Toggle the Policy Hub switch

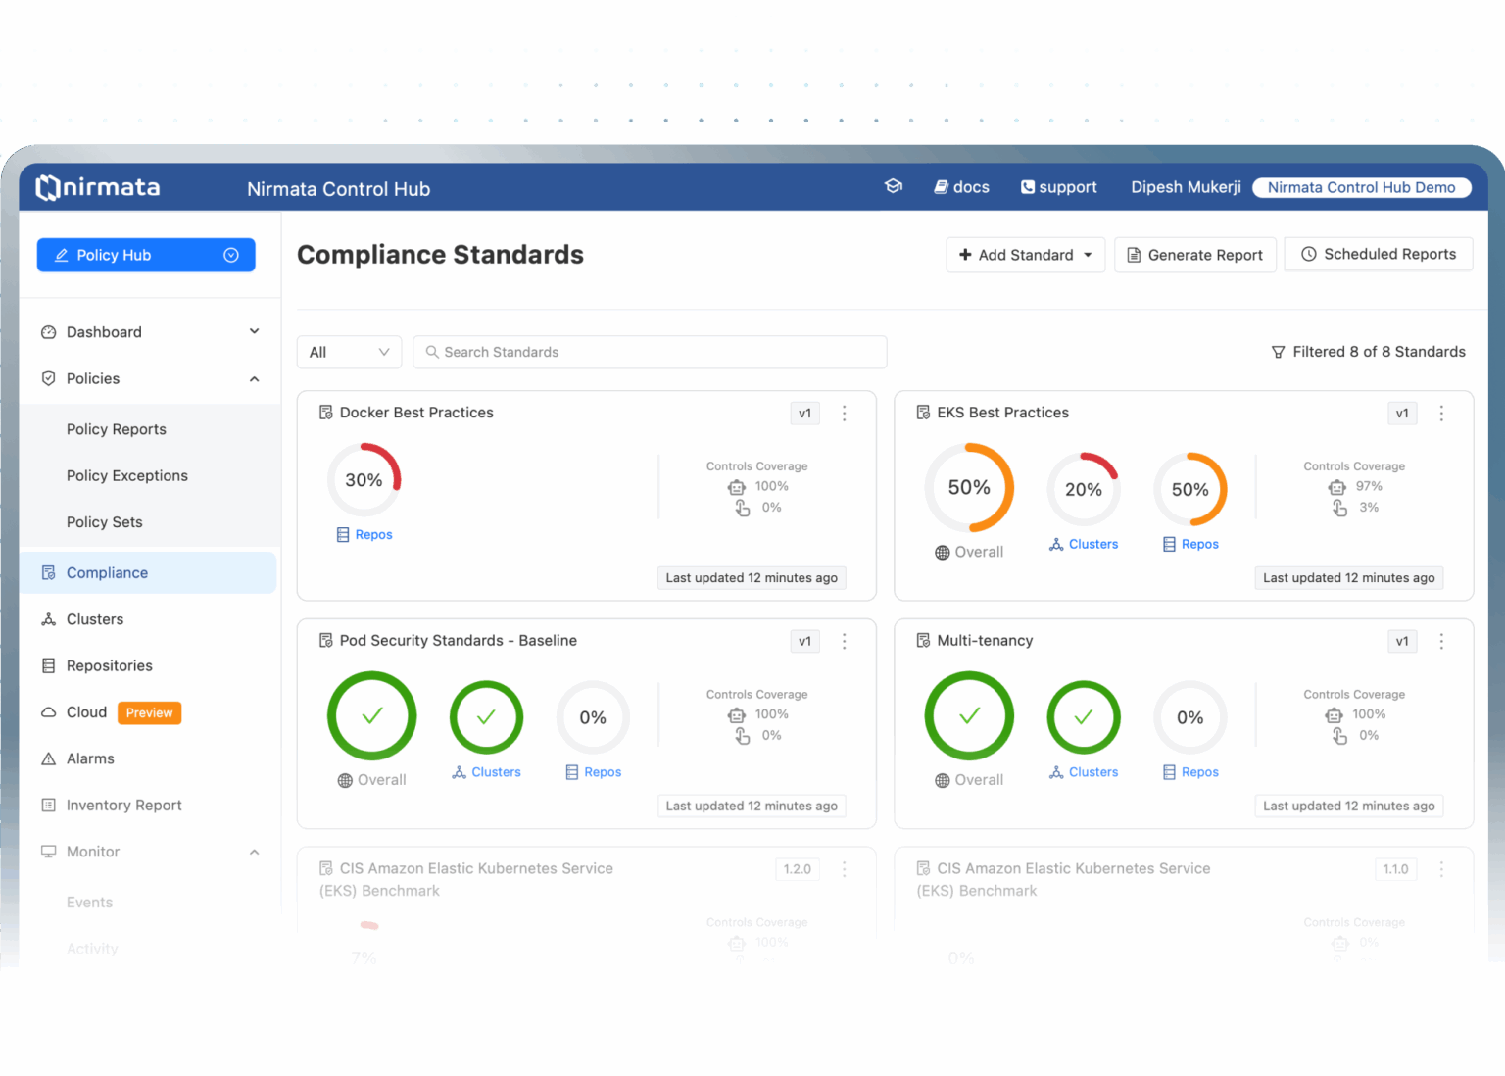(x=231, y=255)
